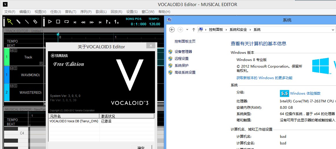Click the rewind button

click(x=83, y=22)
